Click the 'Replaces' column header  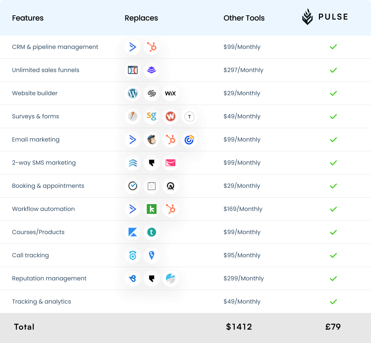click(x=141, y=18)
